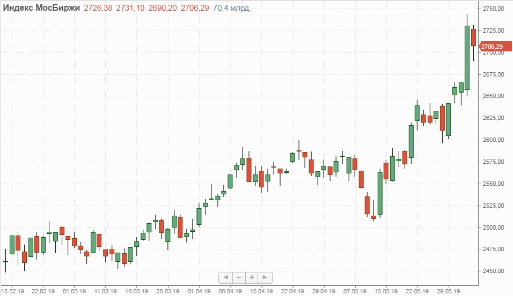The width and height of the screenshot is (513, 296).
Task: Click the 2600,00 price axis label
Action: [494, 140]
